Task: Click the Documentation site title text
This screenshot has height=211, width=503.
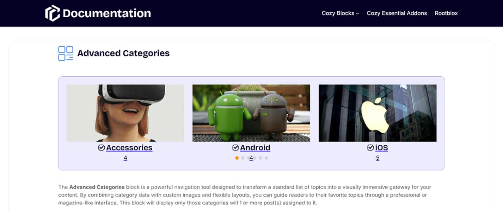Action: [107, 13]
